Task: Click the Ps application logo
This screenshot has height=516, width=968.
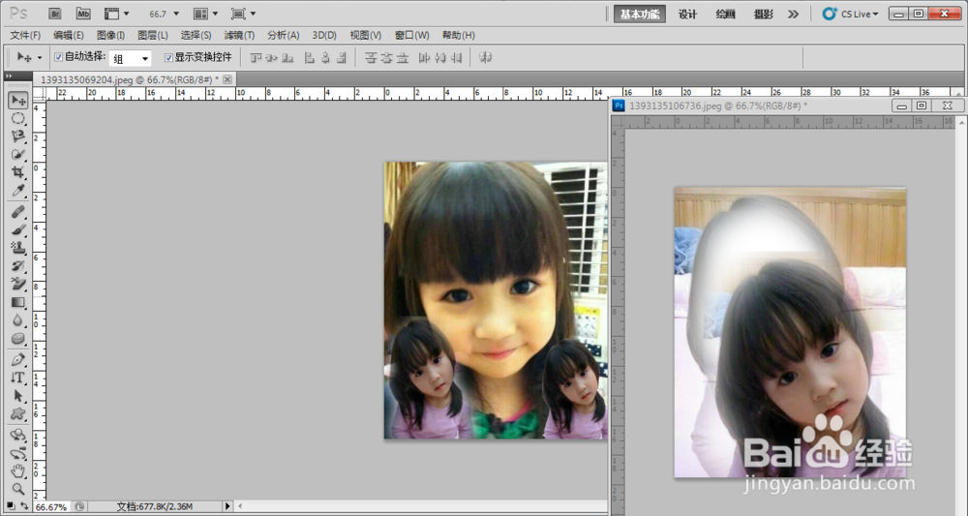Action: [18, 13]
